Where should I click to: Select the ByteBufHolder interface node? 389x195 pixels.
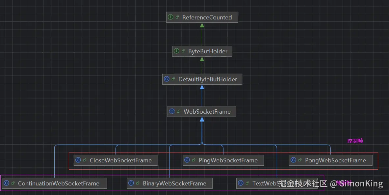[202, 51]
